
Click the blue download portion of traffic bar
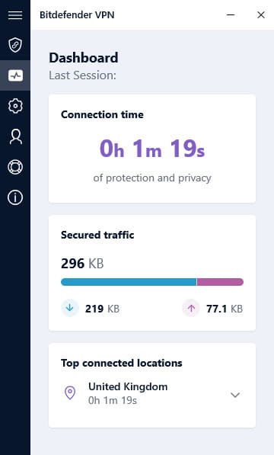129,282
